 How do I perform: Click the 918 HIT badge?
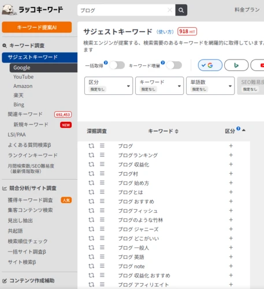[187, 32]
